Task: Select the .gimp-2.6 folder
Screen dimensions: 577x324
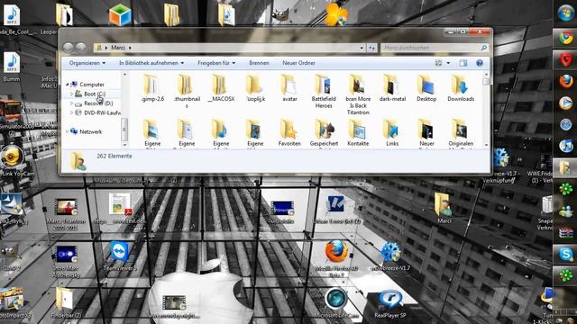Action: coord(152,88)
